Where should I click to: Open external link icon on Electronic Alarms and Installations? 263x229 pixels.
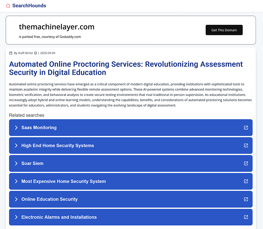point(246,217)
